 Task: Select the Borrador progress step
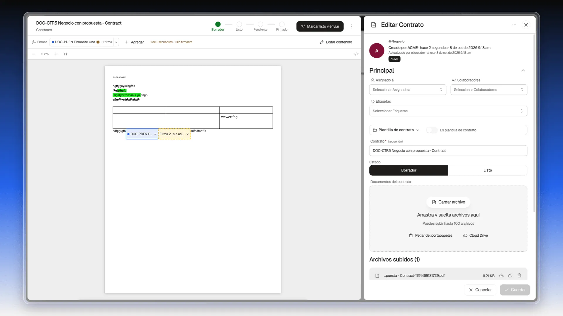click(218, 26)
